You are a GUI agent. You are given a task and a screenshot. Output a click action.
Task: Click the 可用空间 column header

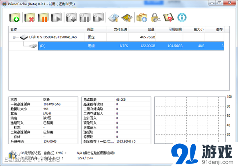coord(169,29)
